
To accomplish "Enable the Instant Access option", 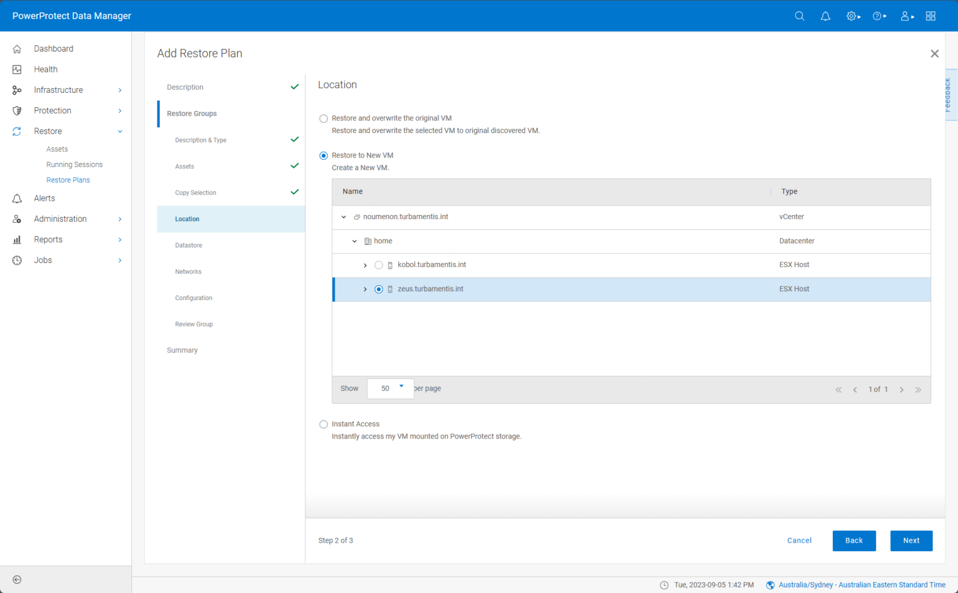I will [323, 424].
